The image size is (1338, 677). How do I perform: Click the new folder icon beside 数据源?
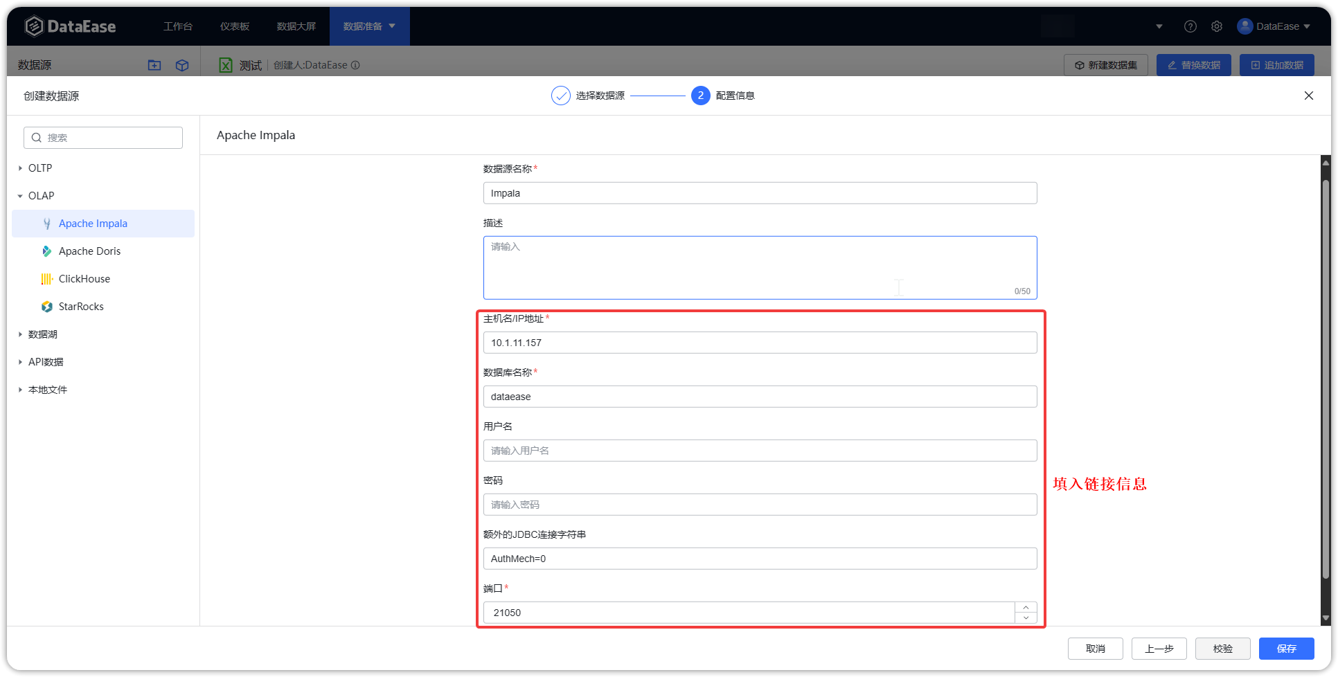(154, 65)
